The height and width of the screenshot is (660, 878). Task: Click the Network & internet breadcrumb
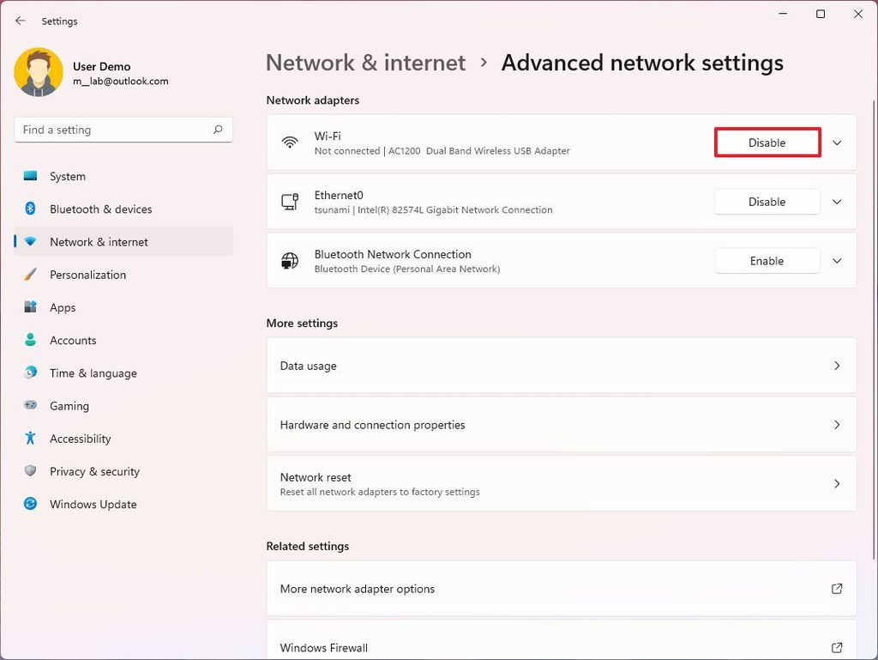(x=365, y=63)
